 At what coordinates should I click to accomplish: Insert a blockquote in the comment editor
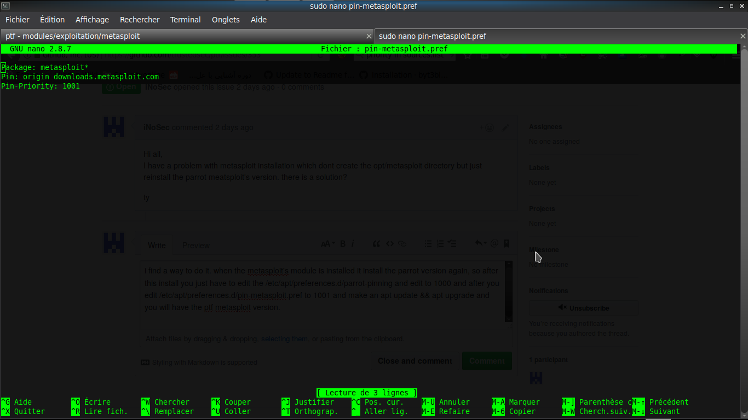click(x=376, y=244)
